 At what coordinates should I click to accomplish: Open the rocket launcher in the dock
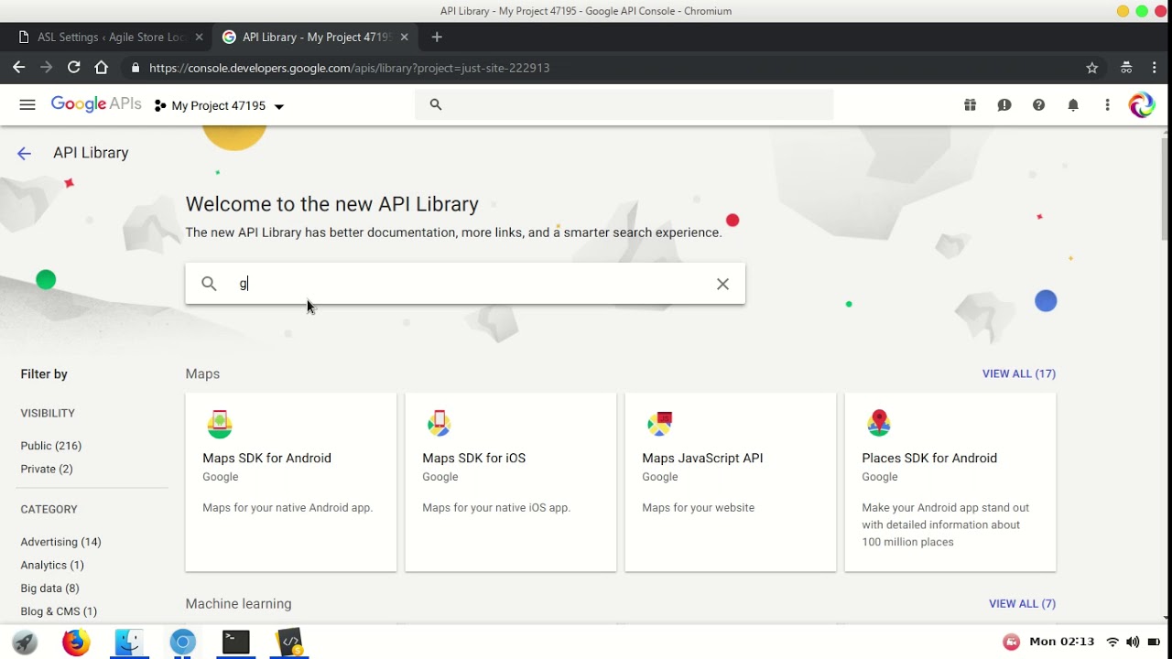click(x=25, y=643)
